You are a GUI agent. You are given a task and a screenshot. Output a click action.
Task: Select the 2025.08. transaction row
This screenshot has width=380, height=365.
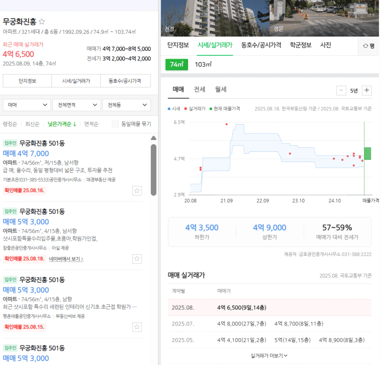(x=270, y=307)
